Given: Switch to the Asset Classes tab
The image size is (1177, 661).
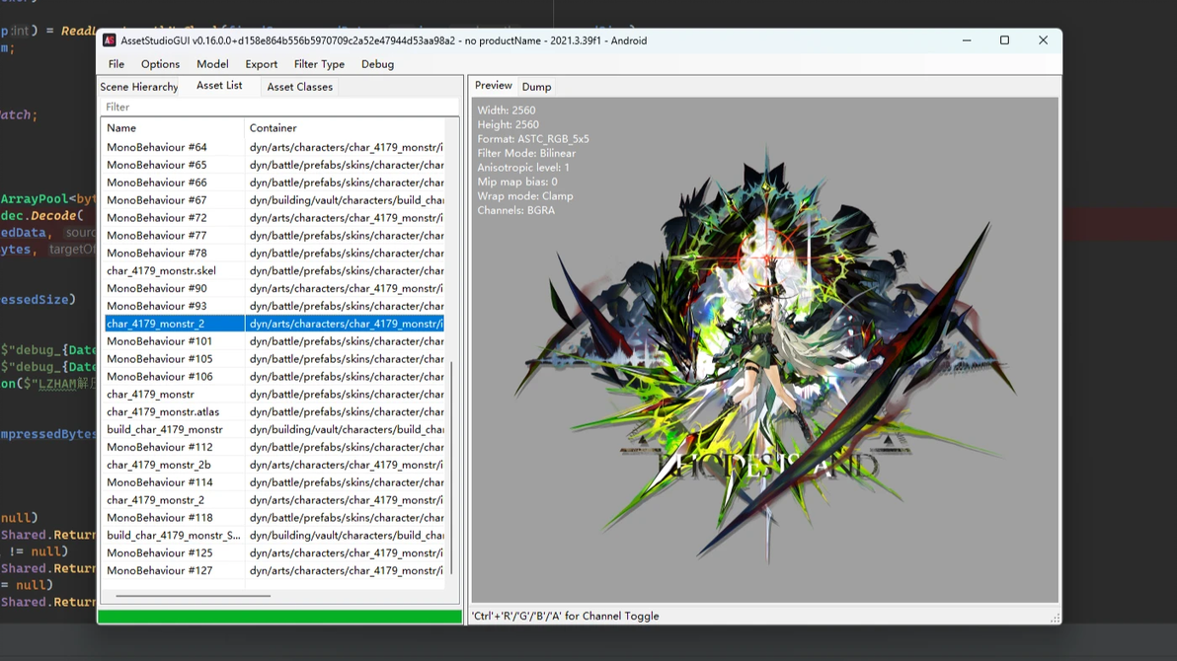Looking at the screenshot, I should click(299, 87).
